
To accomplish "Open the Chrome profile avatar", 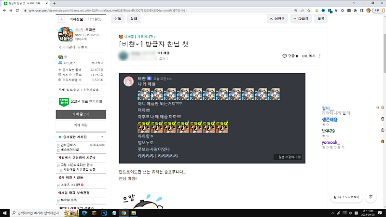I will click(x=368, y=11).
